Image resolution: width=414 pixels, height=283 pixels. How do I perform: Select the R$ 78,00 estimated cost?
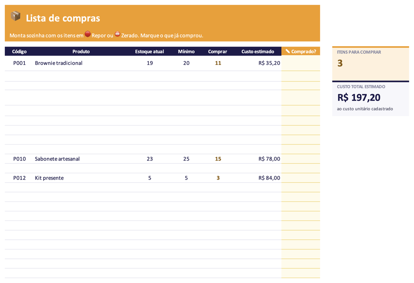click(x=269, y=159)
